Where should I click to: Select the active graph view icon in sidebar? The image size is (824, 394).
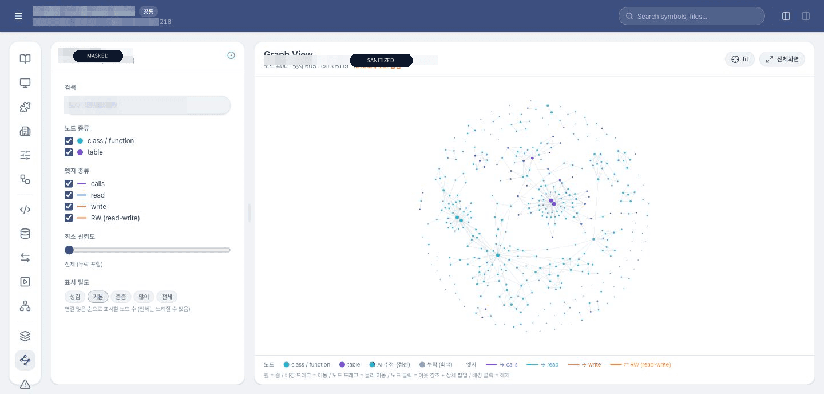coord(25,360)
